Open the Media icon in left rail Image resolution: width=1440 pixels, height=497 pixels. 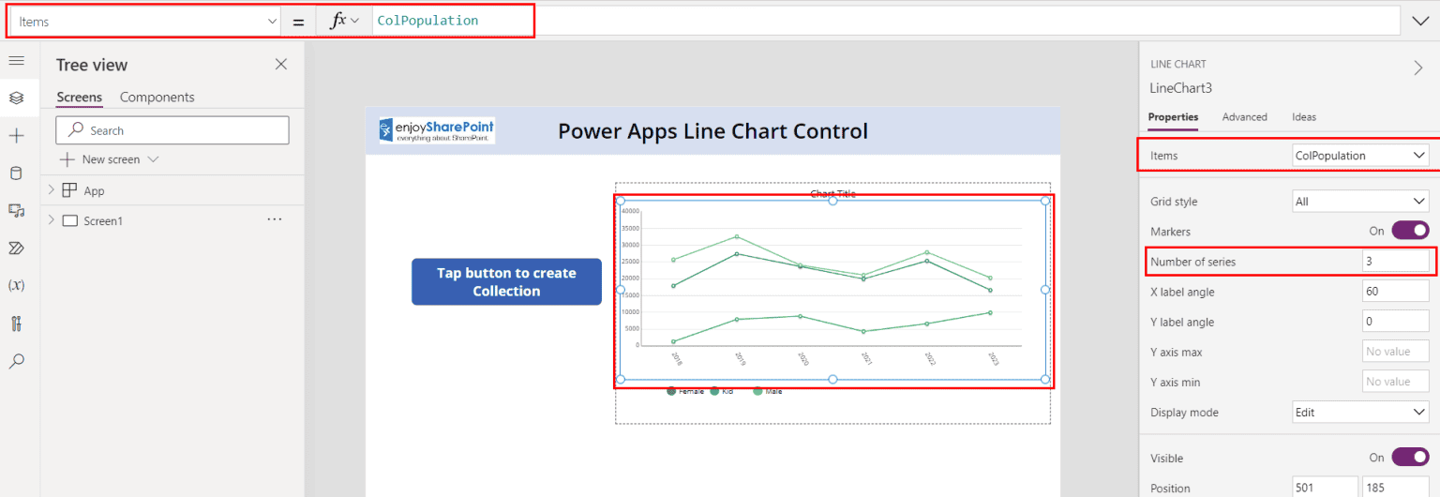(x=16, y=211)
